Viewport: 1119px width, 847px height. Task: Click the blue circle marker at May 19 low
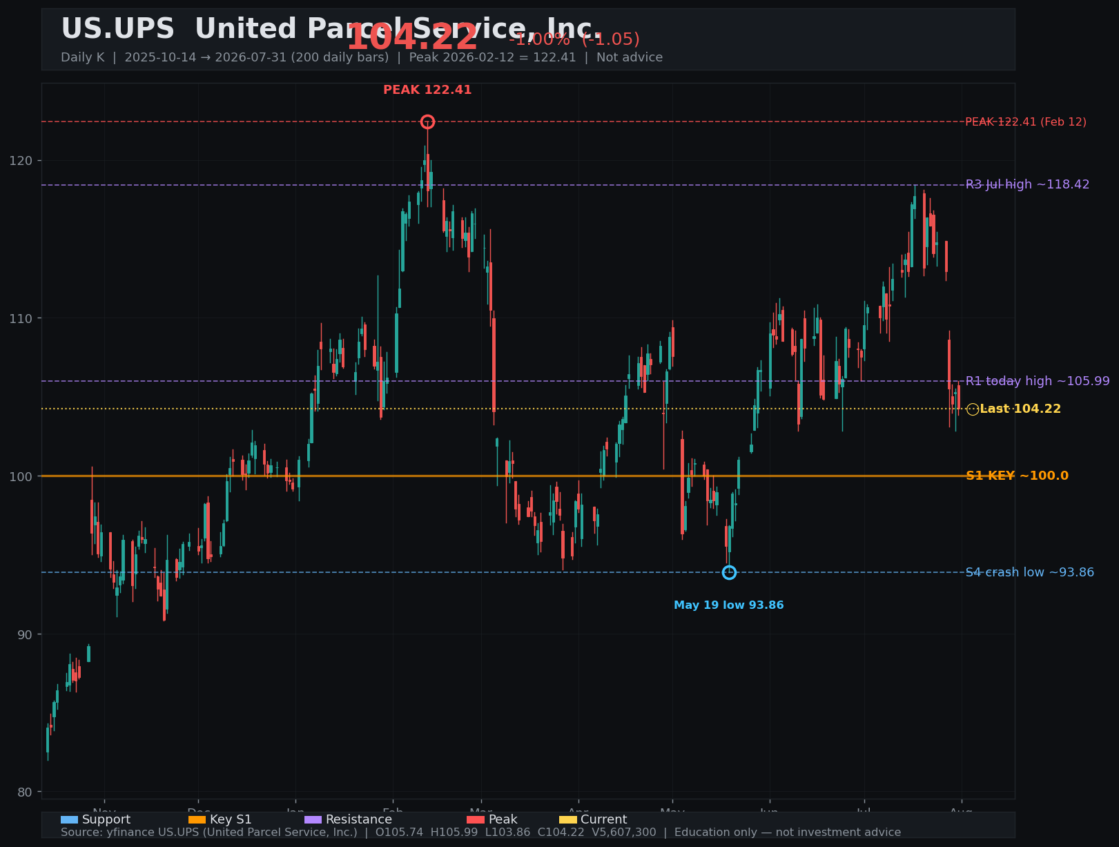(729, 572)
